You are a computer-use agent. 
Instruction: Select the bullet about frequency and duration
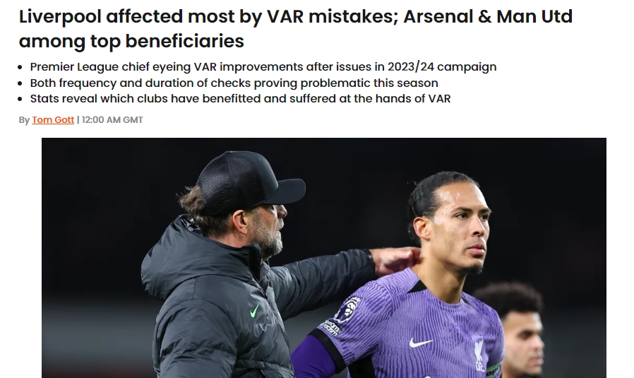point(234,83)
